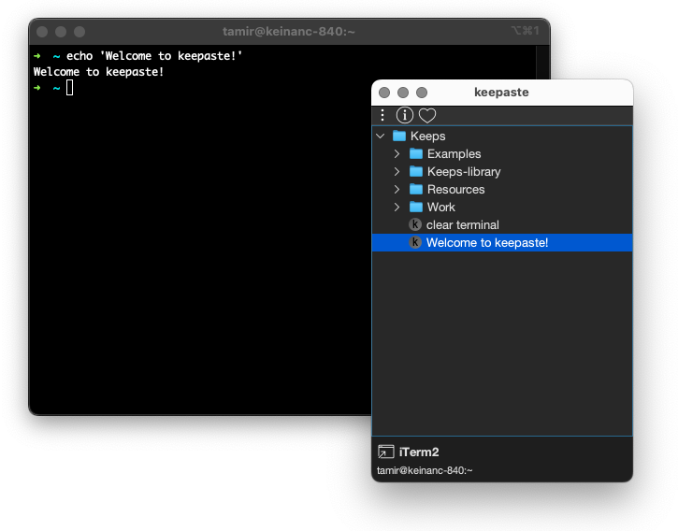Open the three-dot menu in keepaste toolbar
The image size is (678, 531).
382,115
